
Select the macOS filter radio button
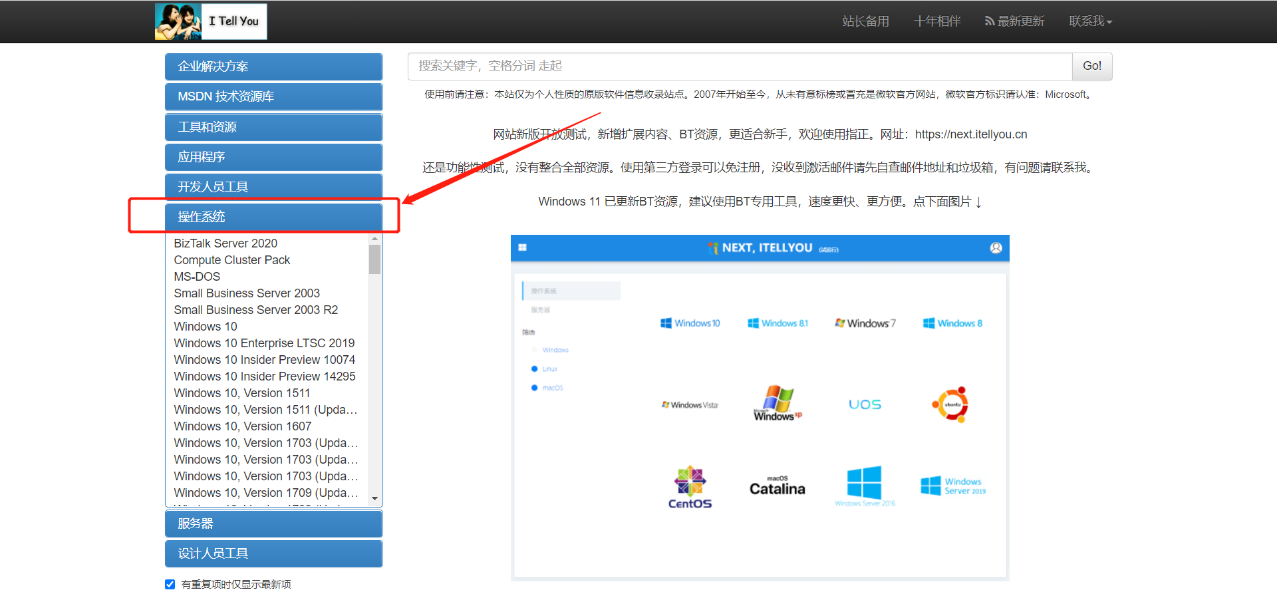[534, 388]
